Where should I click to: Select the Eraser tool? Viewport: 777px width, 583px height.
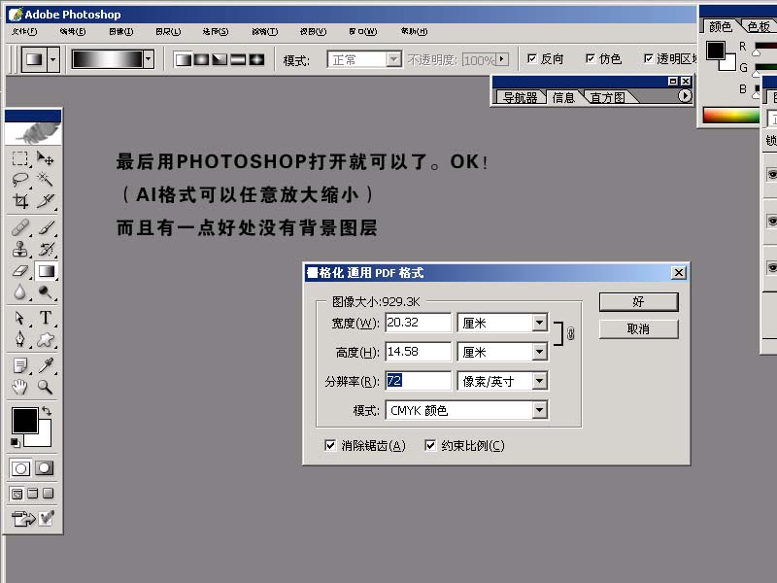click(x=19, y=271)
